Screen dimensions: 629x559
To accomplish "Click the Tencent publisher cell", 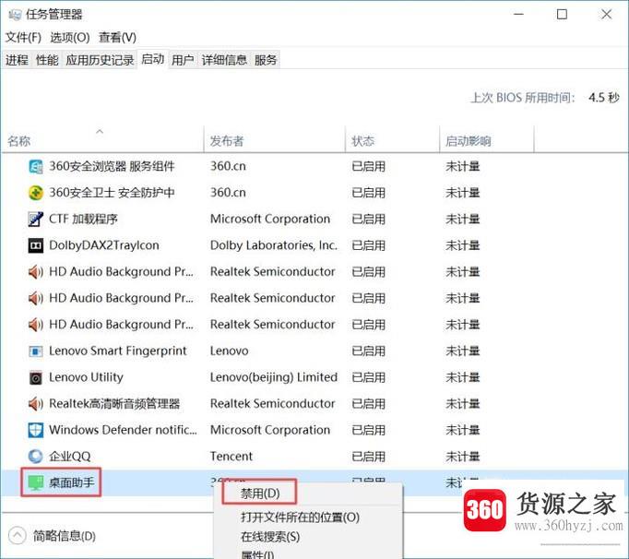I will pyautogui.click(x=231, y=457).
